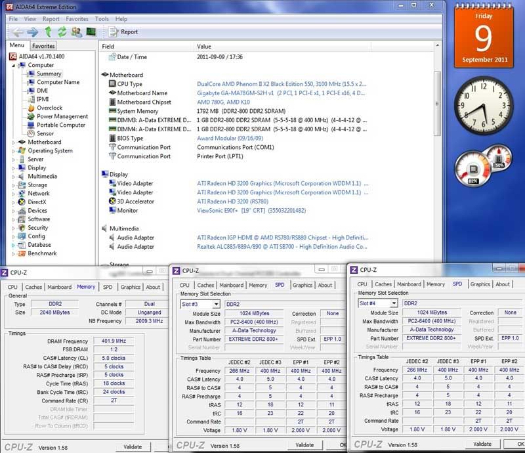Expand the Network tree node
The width and height of the screenshot is (525, 453).
pos(13,194)
